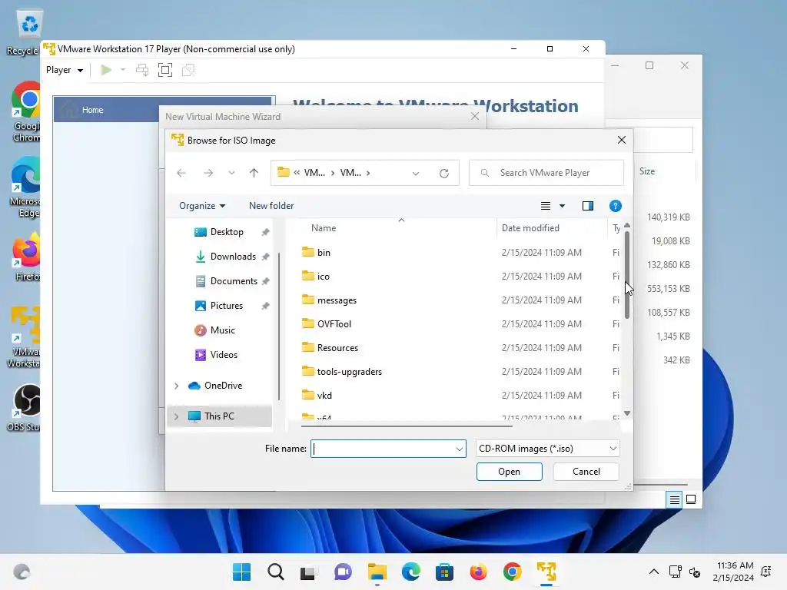Refresh the folder listing

click(x=444, y=173)
